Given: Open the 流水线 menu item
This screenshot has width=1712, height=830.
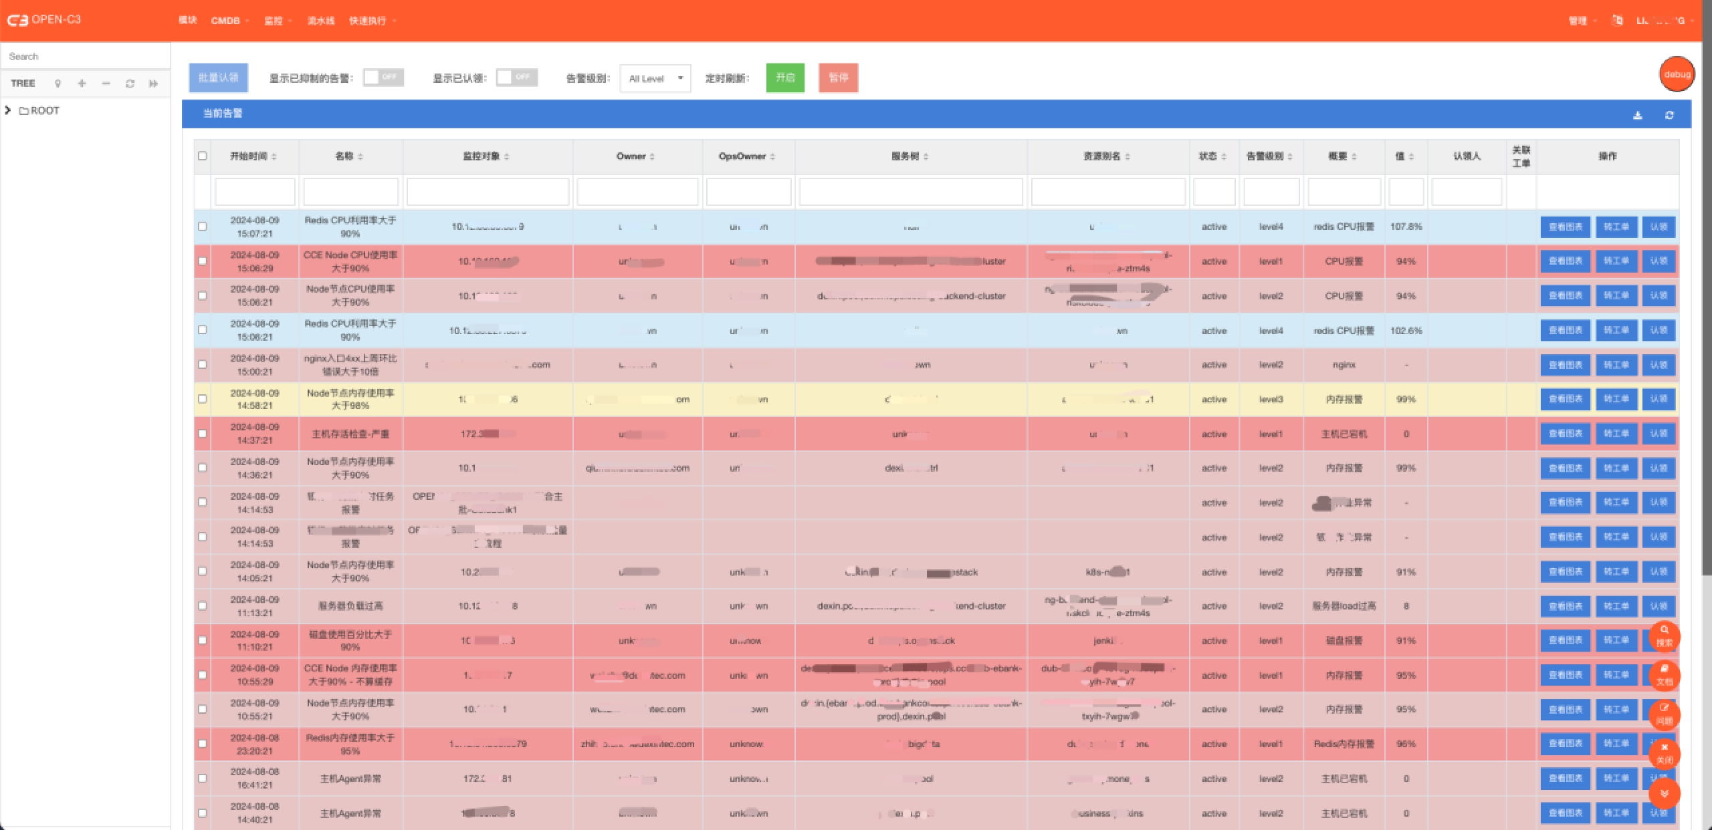Looking at the screenshot, I should [320, 21].
